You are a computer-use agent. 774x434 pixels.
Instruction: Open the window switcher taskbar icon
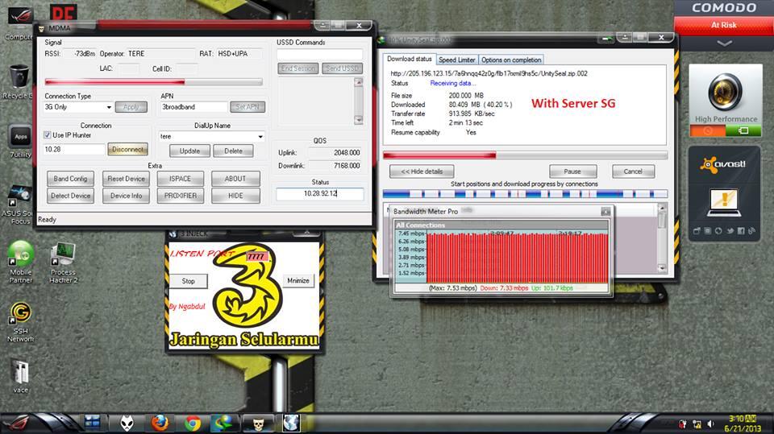92,422
